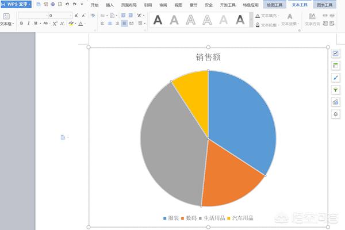Select the gray 生活用品 pie slice
Viewport: 345px width, 230px height.
(x=174, y=145)
